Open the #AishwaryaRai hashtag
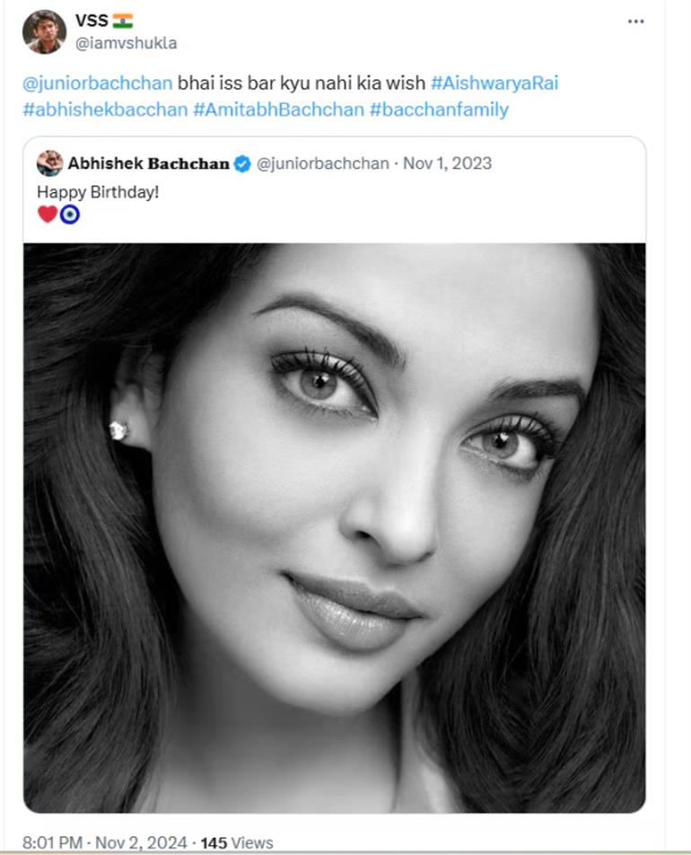This screenshot has height=855, width=691. pyautogui.click(x=494, y=84)
